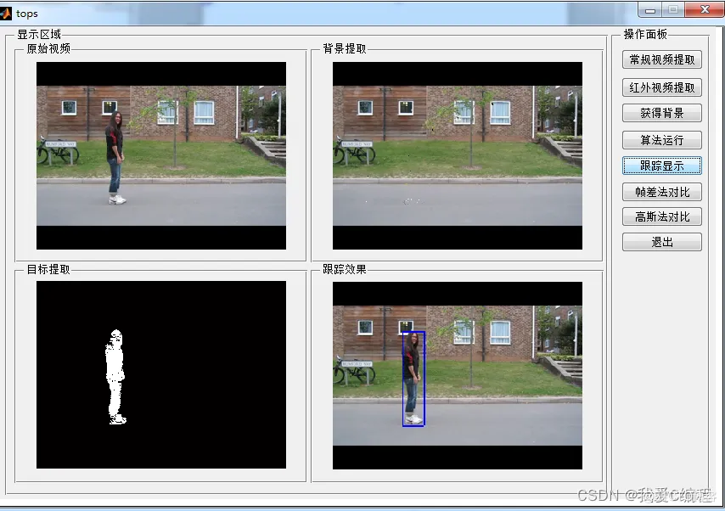Click the MATLAB icon in the title bar
Image resolution: width=725 pixels, height=511 pixels.
point(5,14)
